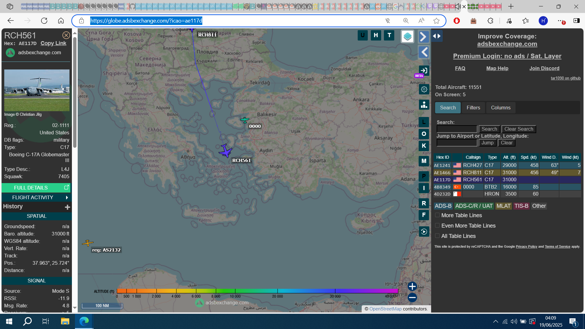Click the Clear Search button
The height and width of the screenshot is (329, 585).
(x=519, y=129)
